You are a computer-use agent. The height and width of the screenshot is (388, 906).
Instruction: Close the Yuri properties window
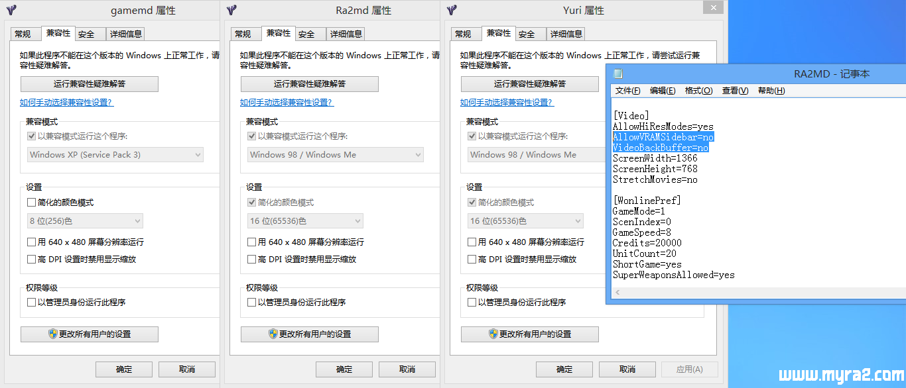(714, 7)
